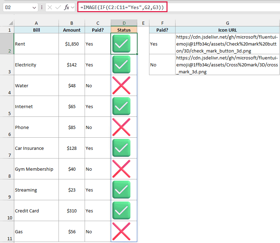280x243 pixels.
Task: Click the Status header cell
Action: [124, 30]
